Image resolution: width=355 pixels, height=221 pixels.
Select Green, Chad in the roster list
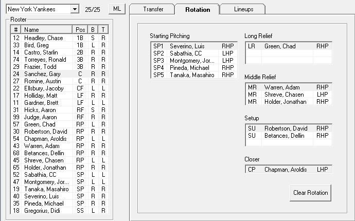click(x=60, y=124)
